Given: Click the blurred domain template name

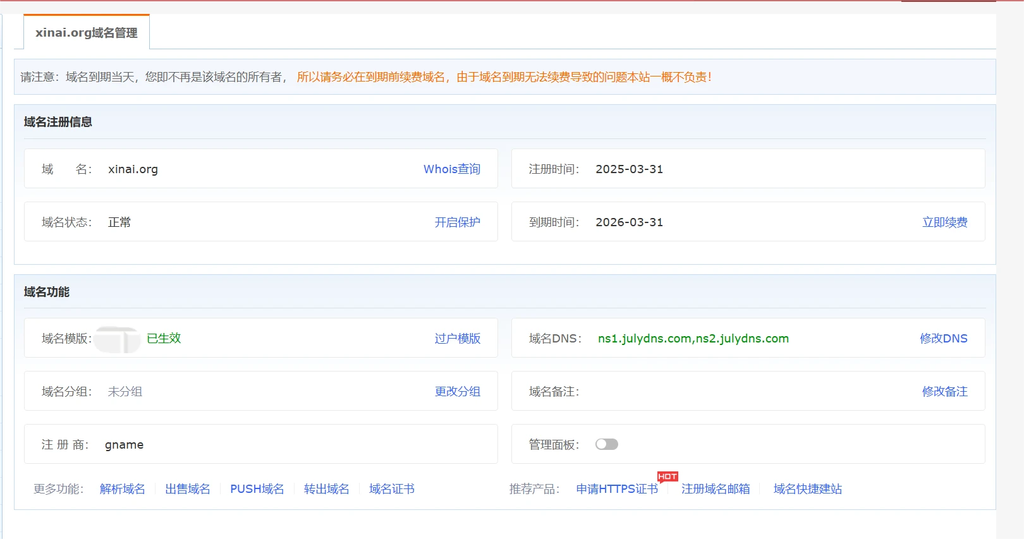Looking at the screenshot, I should coord(118,339).
